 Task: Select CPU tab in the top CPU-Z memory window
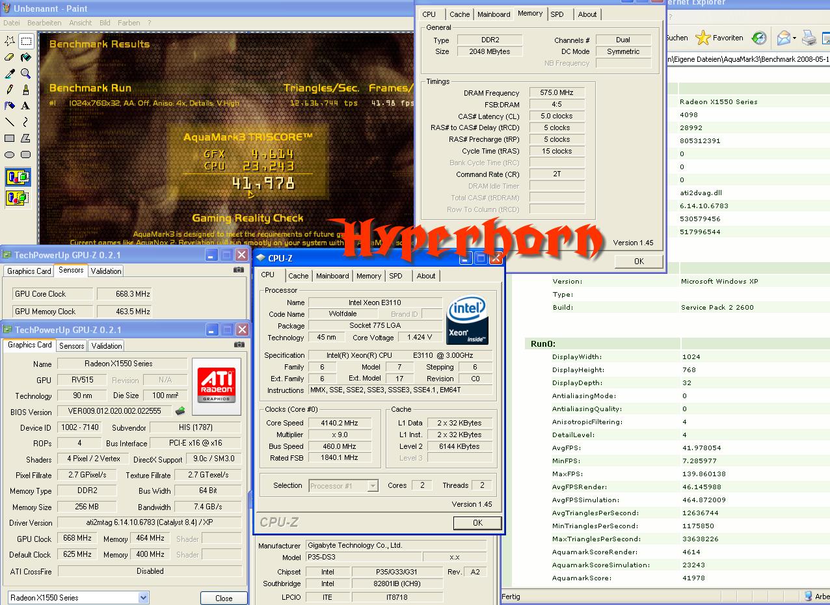429,14
